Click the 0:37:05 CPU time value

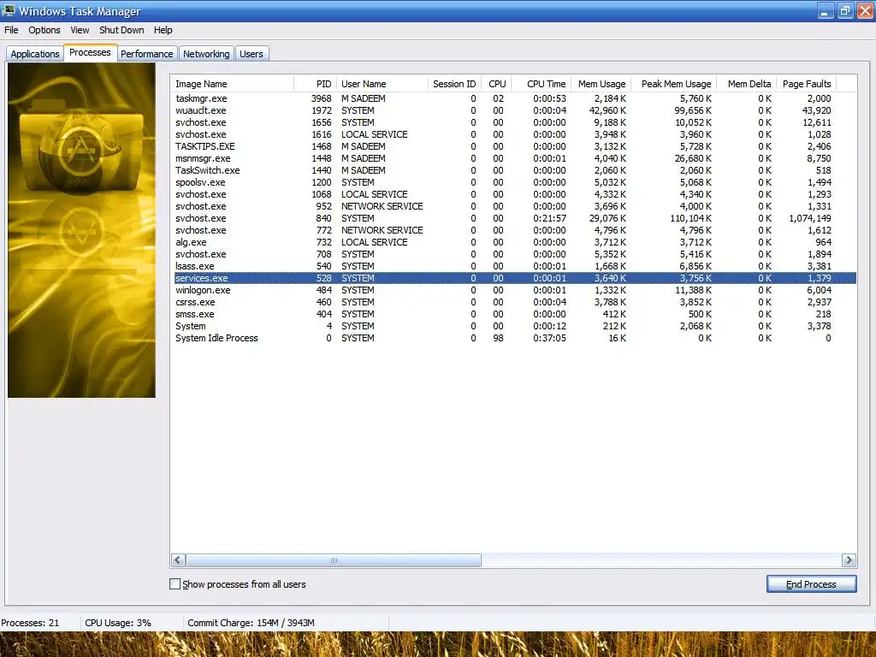tap(549, 339)
